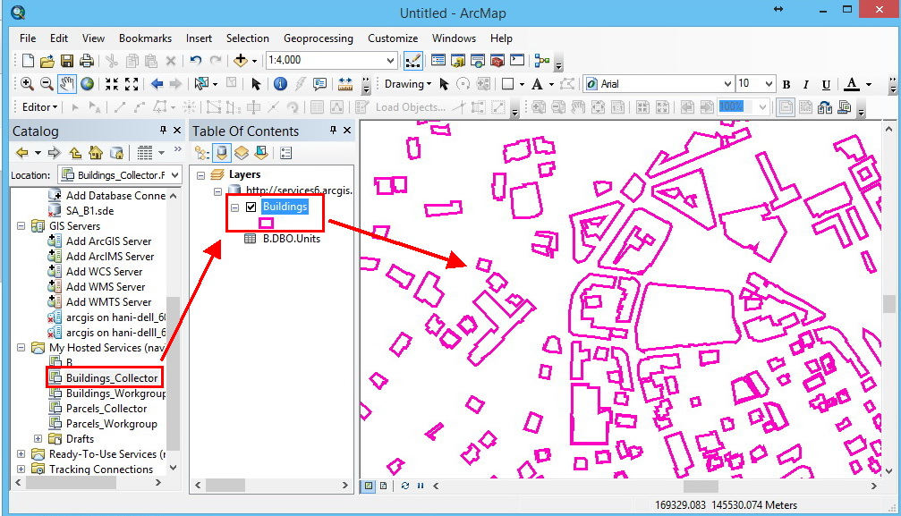Viewport: 901px width, 516px height.
Task: Collapse the Layers data frame node
Action: tap(200, 174)
